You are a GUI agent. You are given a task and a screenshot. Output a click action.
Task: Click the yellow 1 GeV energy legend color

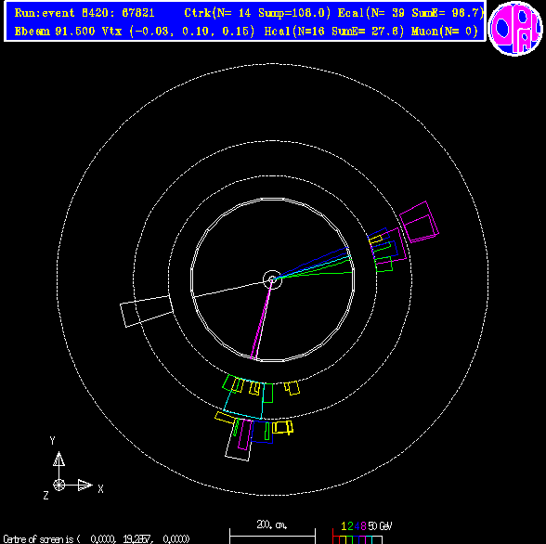[x=343, y=540]
